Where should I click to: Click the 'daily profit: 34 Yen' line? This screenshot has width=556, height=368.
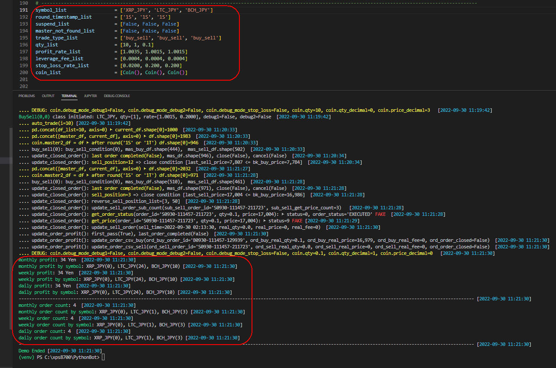coord(74,286)
